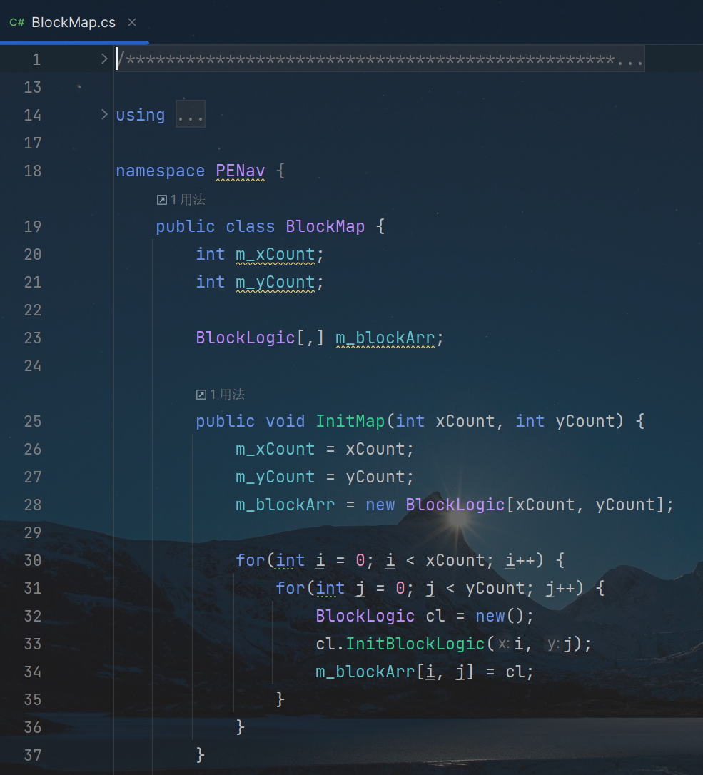Click the using keyword on line 14
Image resolution: width=703 pixels, height=775 pixels.
(x=141, y=115)
